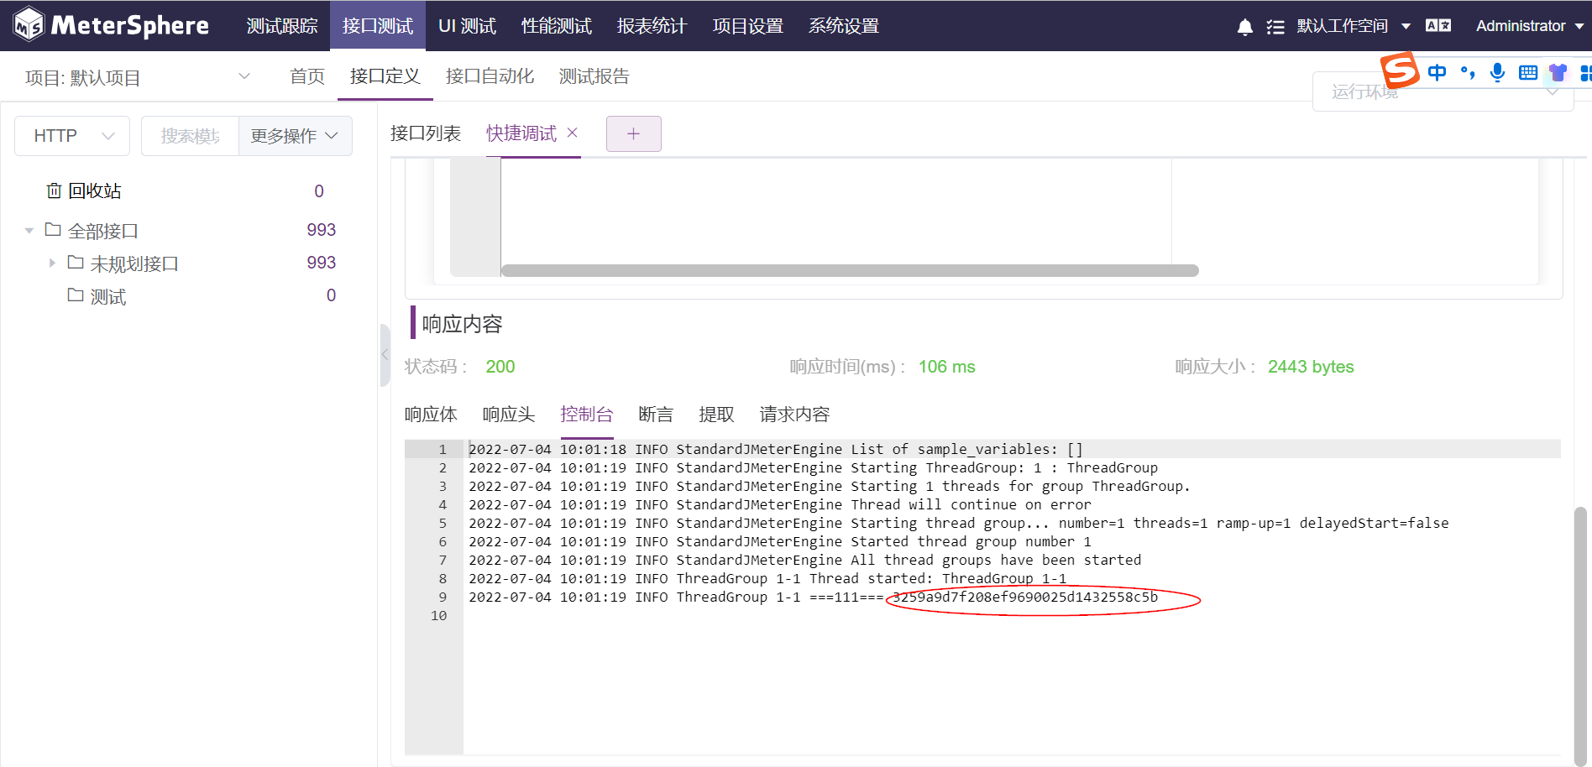Go to the 首页 tab

point(307,76)
